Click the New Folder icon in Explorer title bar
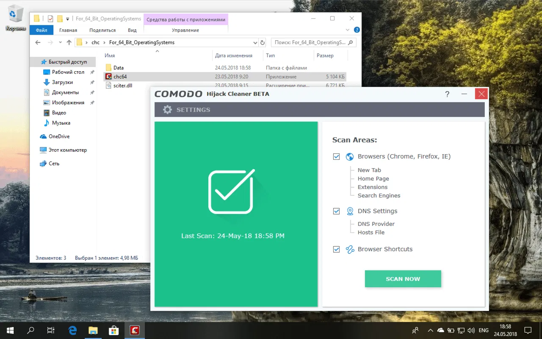This screenshot has height=339, width=542. [60, 19]
